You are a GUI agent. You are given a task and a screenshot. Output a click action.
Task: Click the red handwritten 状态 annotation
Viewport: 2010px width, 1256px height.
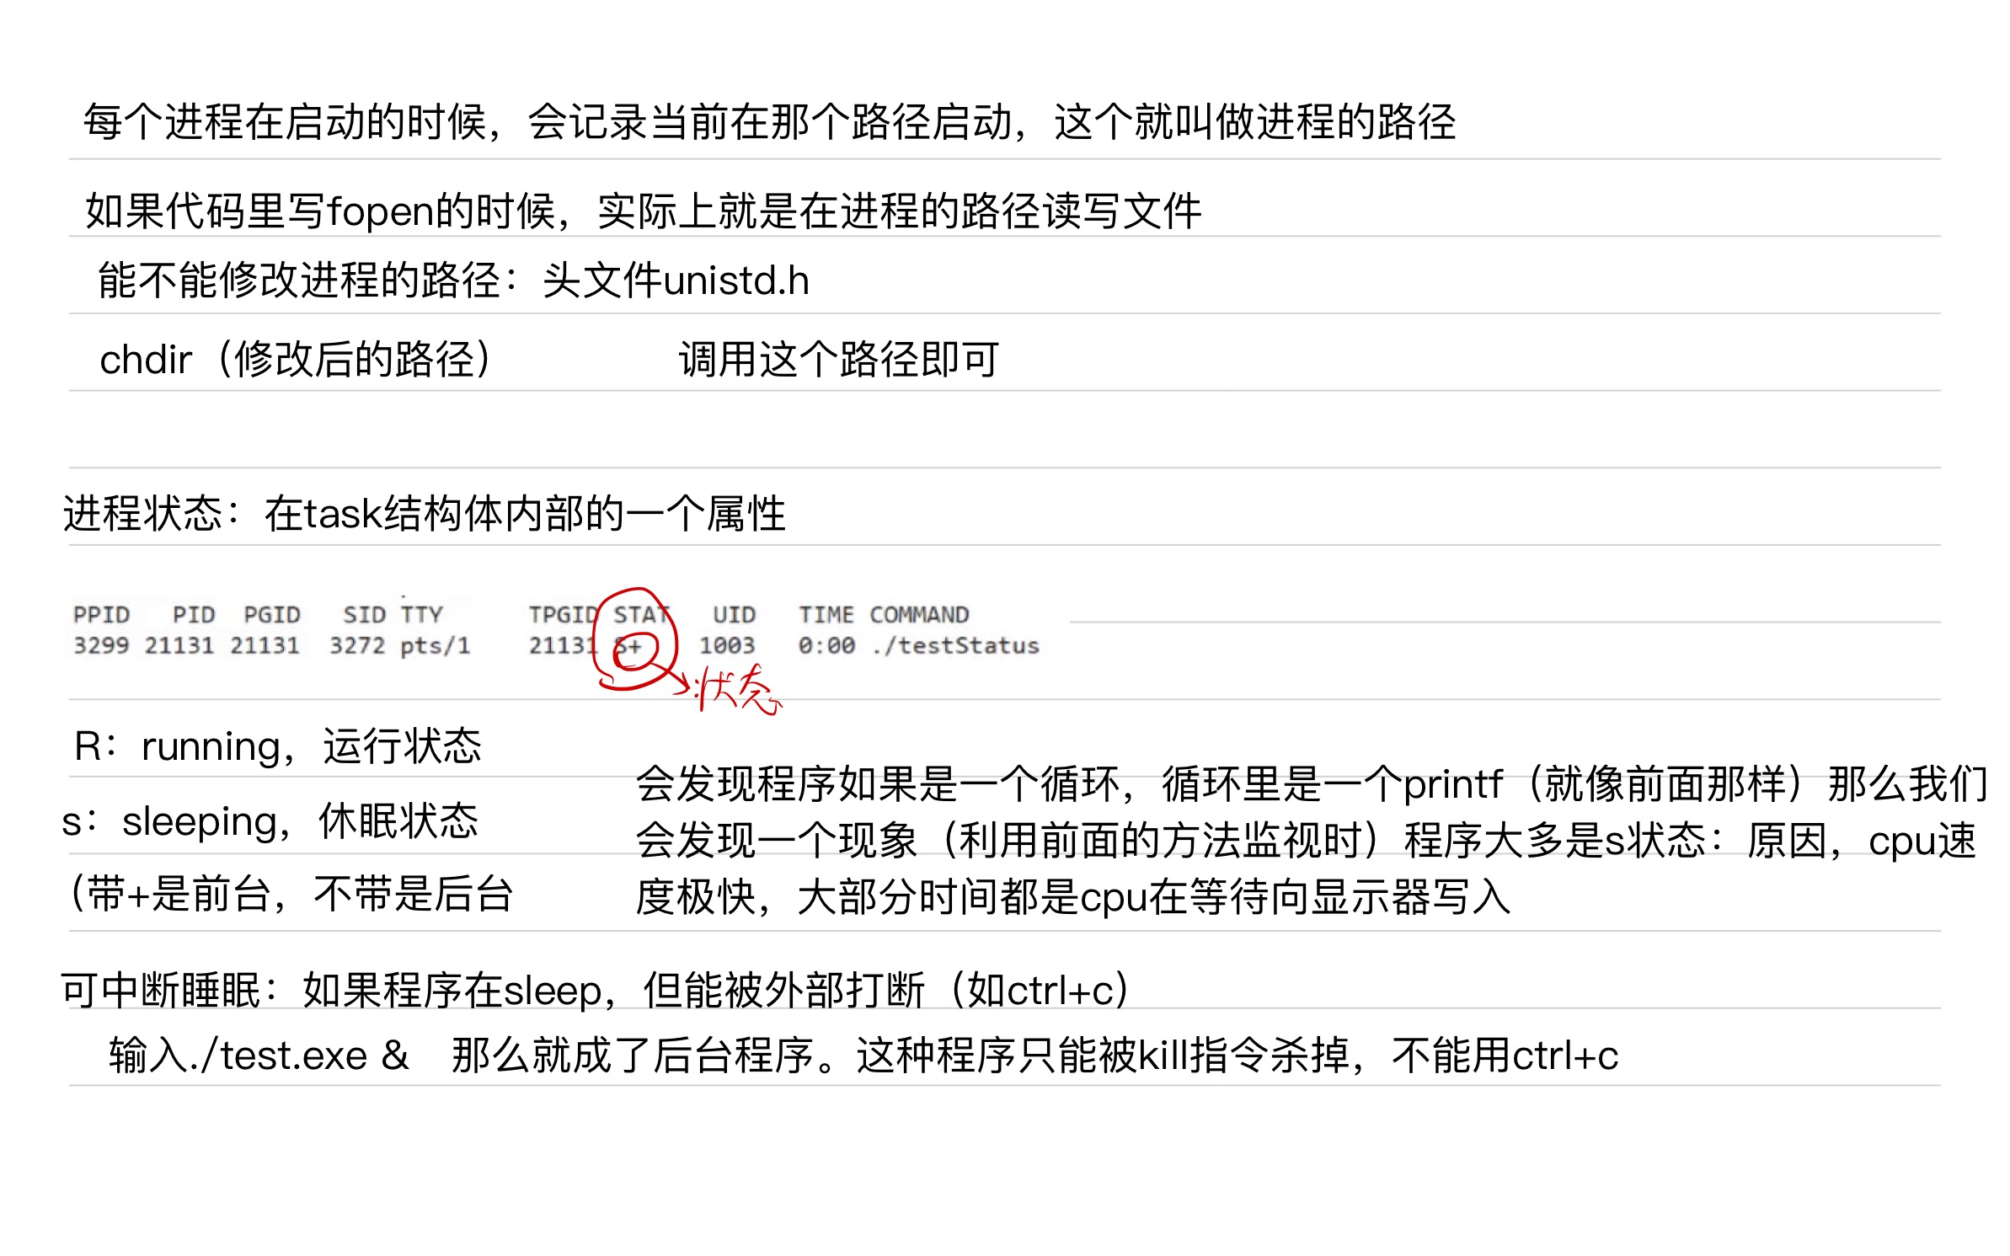click(740, 691)
